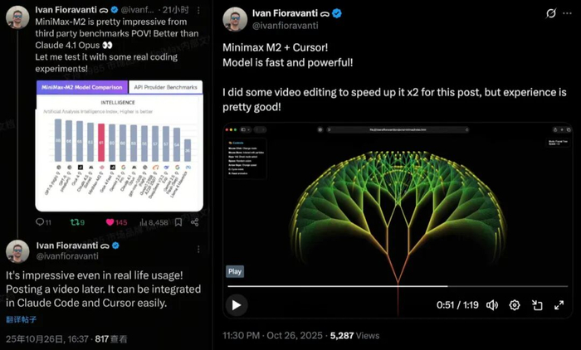Enter fullscreen video mode

pyautogui.click(x=559, y=304)
